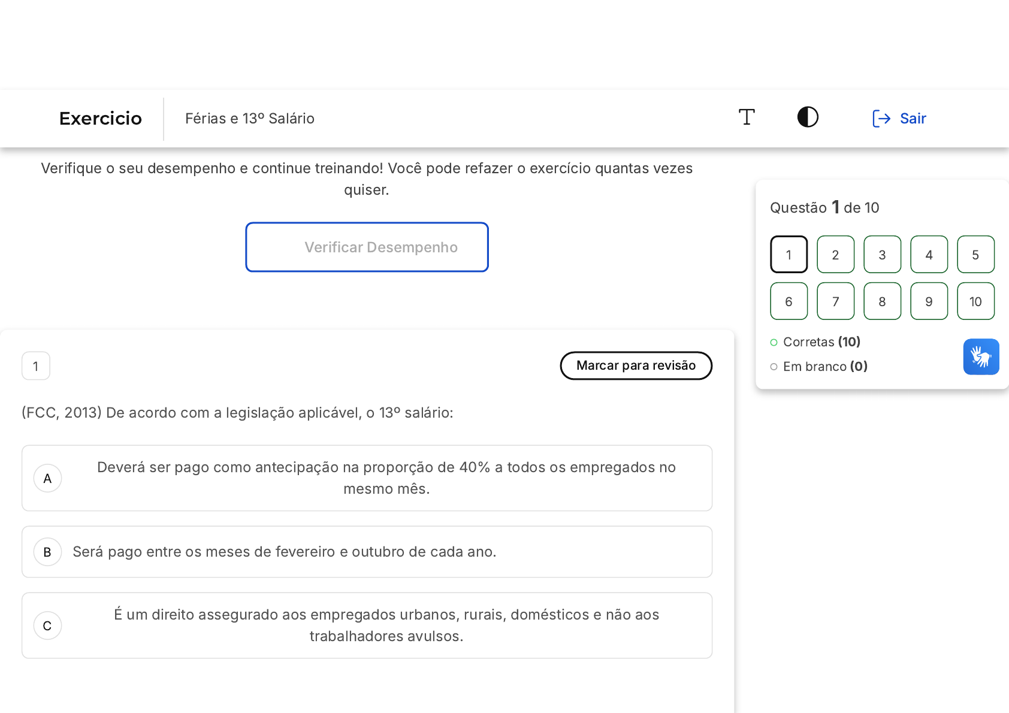This screenshot has width=1009, height=713.
Task: Click Marcar para revisão button
Action: [x=636, y=365]
